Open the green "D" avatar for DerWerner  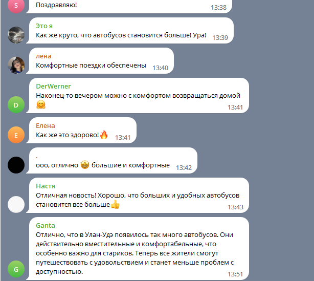(16, 104)
